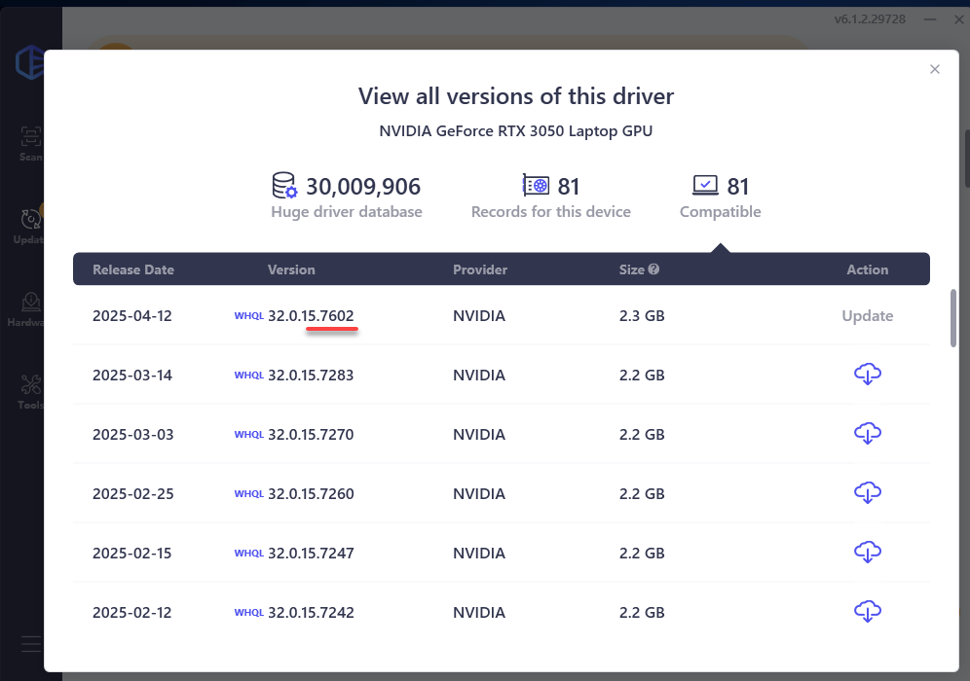970x681 pixels.
Task: Download driver version 32.0.15.7283
Action: click(867, 375)
